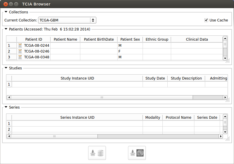The width and height of the screenshot is (234, 164).
Task: Click the patient icon beside TCGA-08-0348
Action: tap(20, 57)
